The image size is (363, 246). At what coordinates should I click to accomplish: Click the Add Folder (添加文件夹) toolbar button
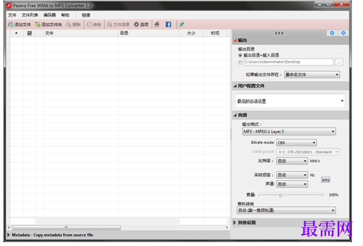tap(48, 24)
